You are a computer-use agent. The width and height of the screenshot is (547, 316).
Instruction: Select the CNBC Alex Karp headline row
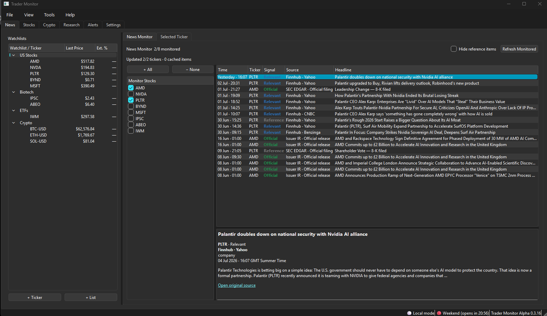377,114
